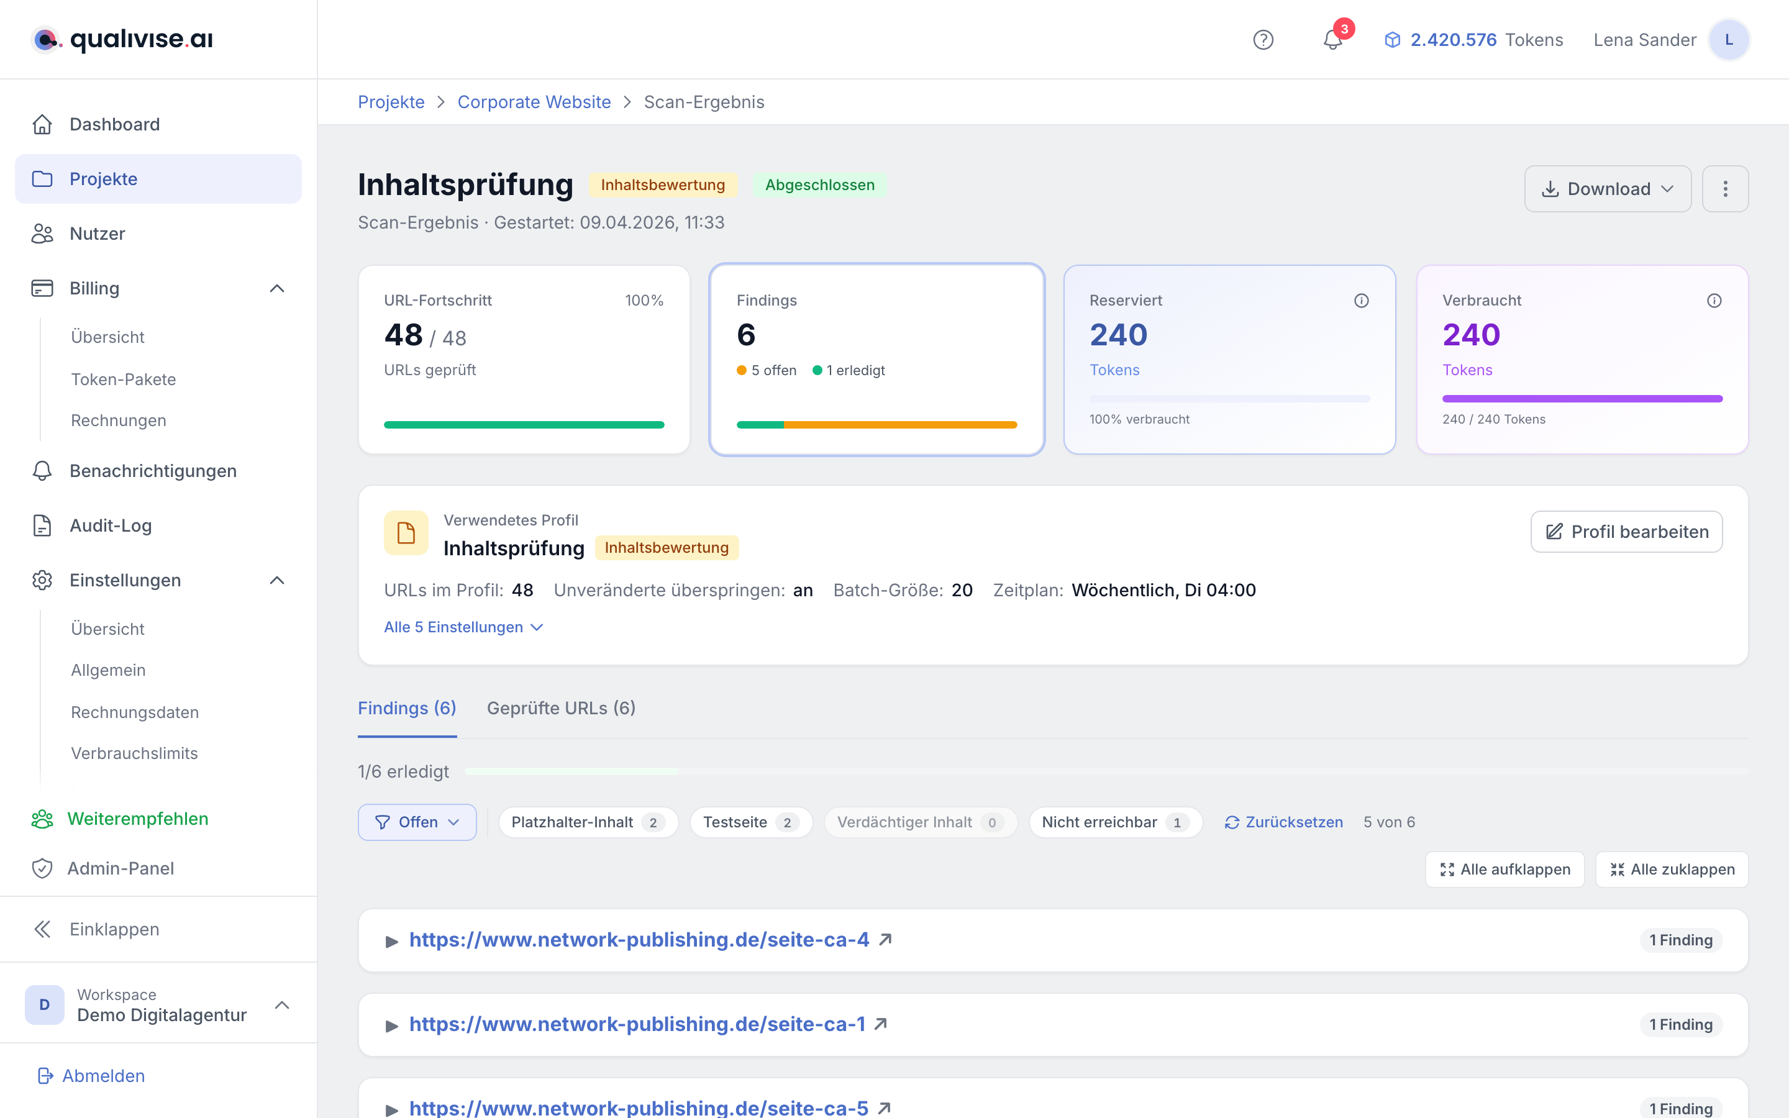
Task: Toggle the Nicht erreichbar filter chip
Action: (x=1115, y=822)
